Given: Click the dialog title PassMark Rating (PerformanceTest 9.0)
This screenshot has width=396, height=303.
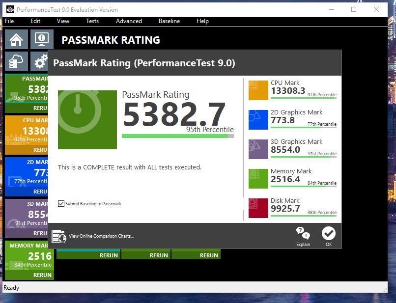Looking at the screenshot, I should click(x=144, y=63).
